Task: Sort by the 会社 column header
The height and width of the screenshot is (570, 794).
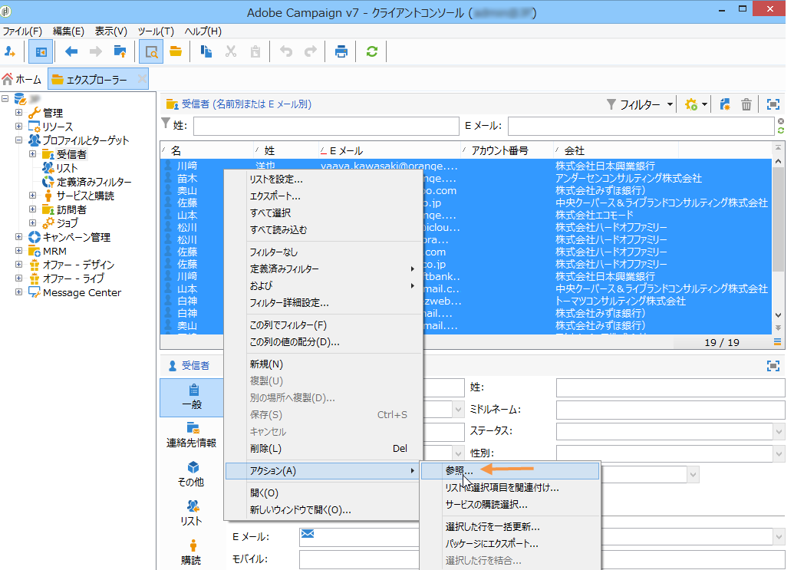Action: 575,150
